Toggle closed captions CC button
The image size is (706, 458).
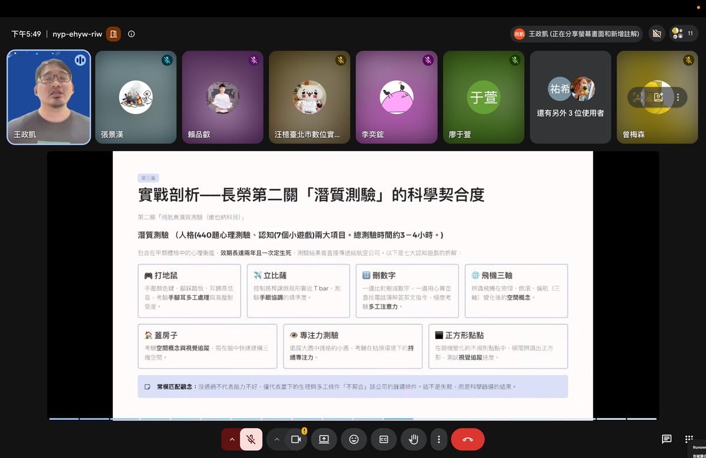click(x=384, y=439)
